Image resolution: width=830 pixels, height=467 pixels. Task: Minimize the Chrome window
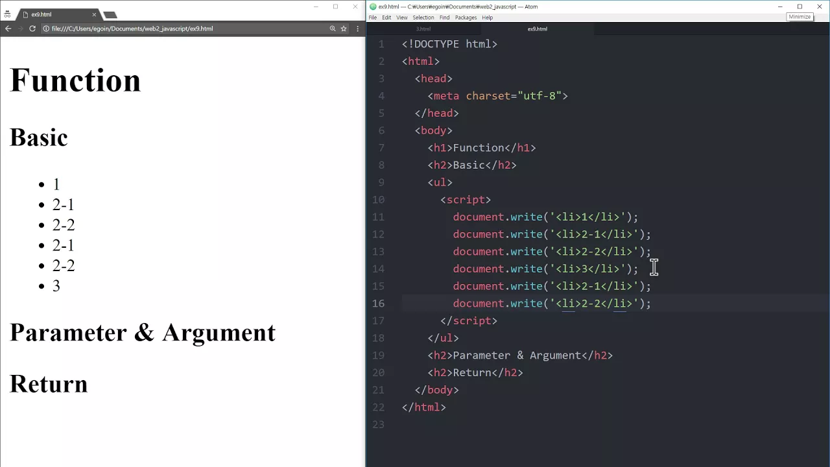(316, 6)
